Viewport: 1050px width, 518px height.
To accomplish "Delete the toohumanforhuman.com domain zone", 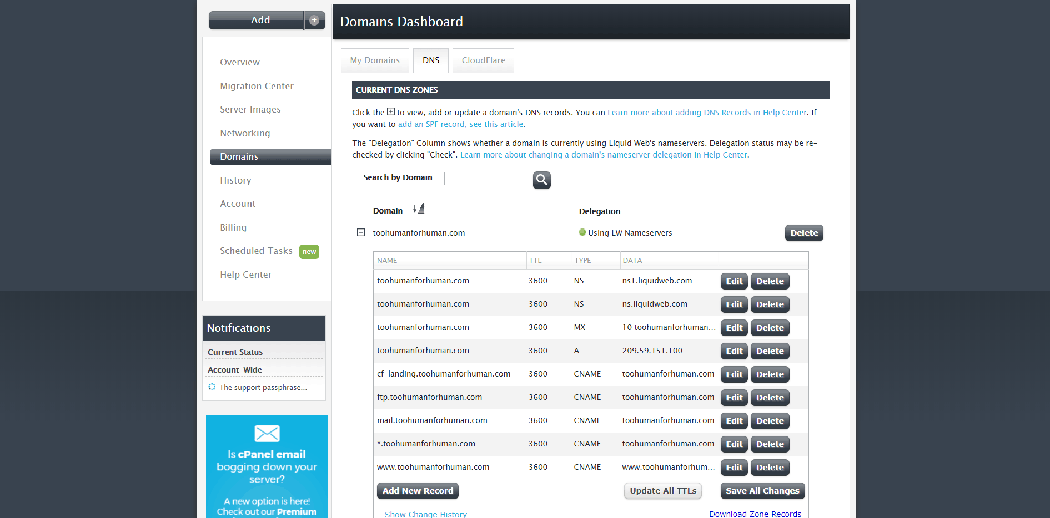I will [x=804, y=233].
